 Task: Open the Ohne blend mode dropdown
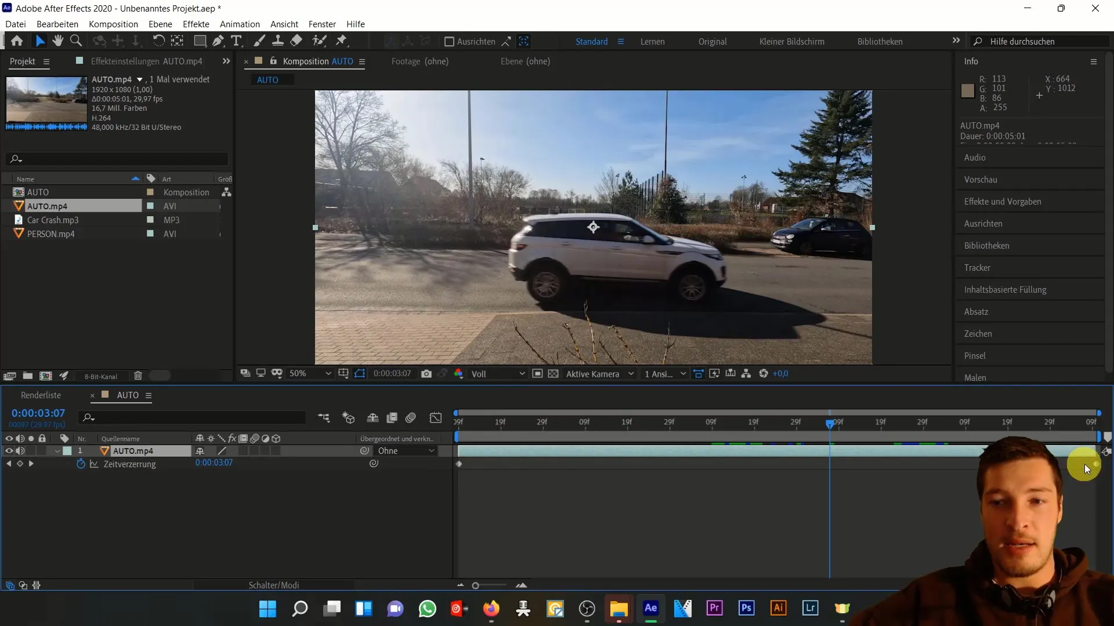coord(405,451)
